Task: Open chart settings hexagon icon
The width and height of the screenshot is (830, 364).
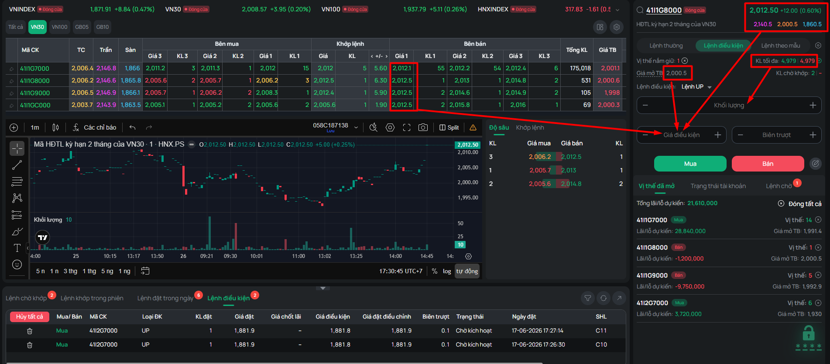Action: coord(390,127)
